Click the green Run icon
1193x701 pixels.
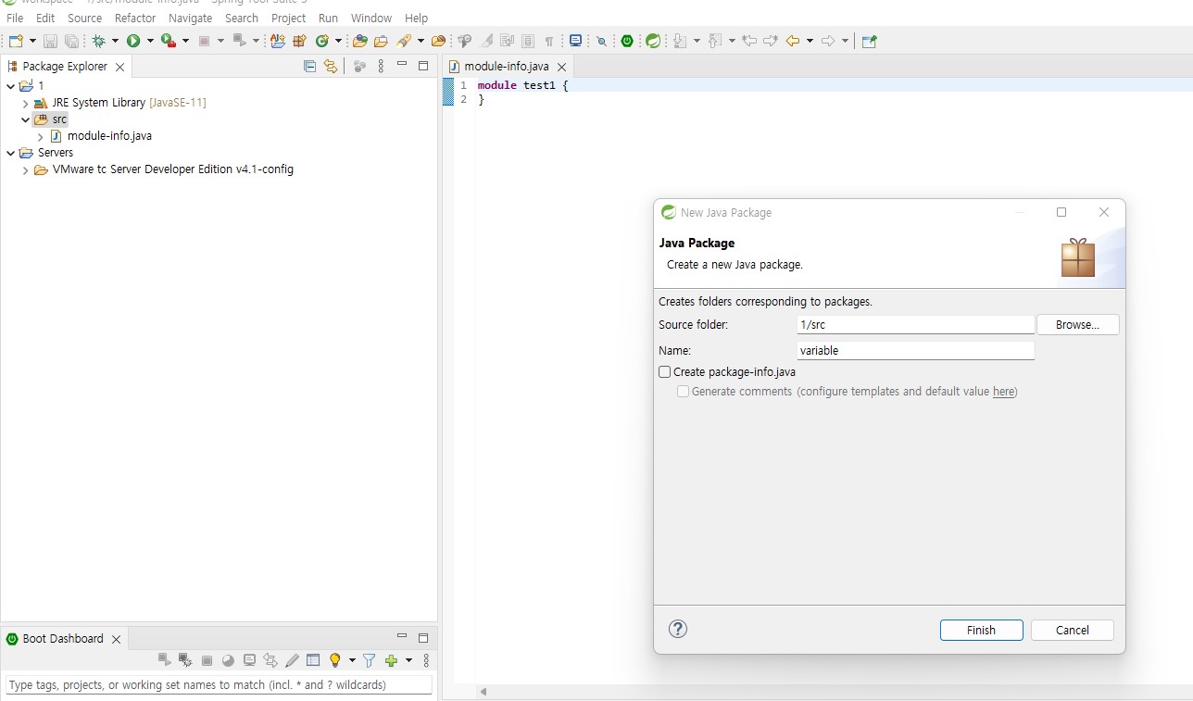pyautogui.click(x=133, y=41)
